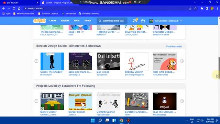The height and width of the screenshot is (124, 220).
Task: Open Chrome from the taskbar
Action: click(121, 121)
